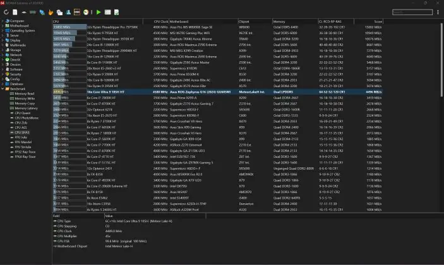Select the 32x Opteron 6274 row
This screenshot has height=265, width=444.
coord(217,109)
